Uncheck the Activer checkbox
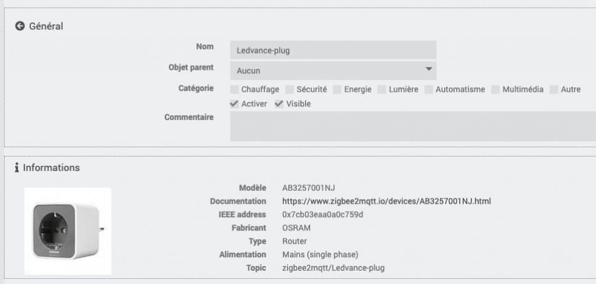The width and height of the screenshot is (596, 284). pyautogui.click(x=234, y=104)
